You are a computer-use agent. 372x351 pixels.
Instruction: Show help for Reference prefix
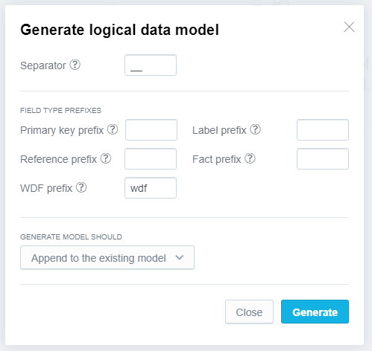click(x=106, y=158)
